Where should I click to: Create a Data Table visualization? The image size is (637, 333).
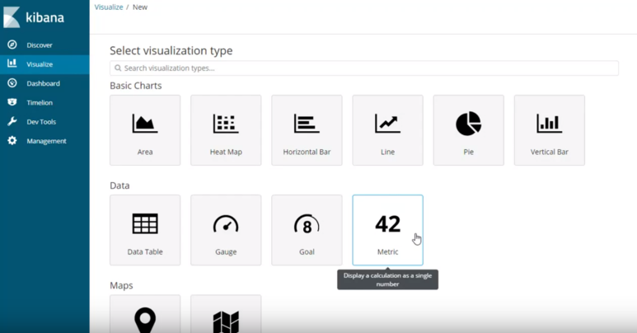[145, 230]
